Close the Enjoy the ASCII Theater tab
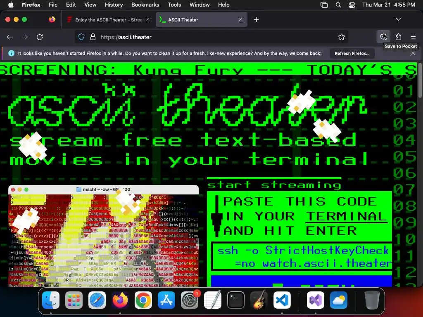 click(148, 19)
